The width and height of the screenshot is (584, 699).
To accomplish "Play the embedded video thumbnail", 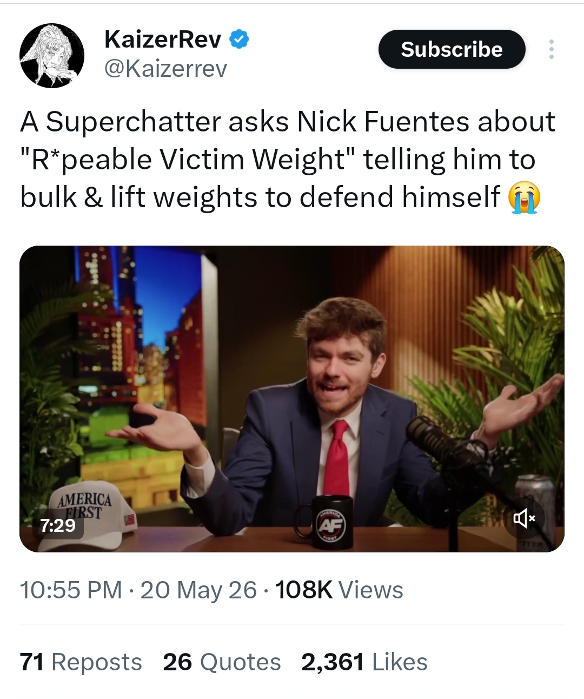I will 292,399.
